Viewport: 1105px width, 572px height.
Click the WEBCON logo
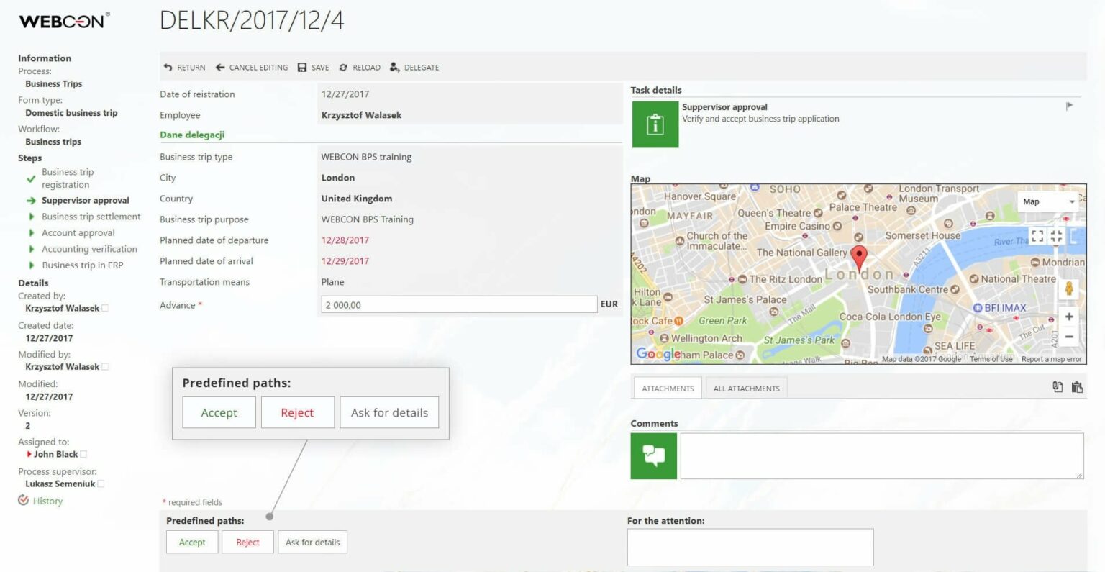point(64,20)
